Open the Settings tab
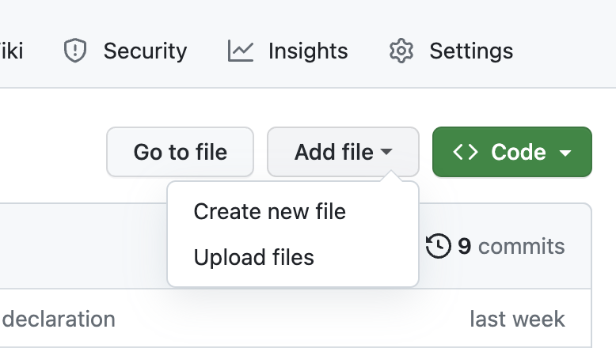This screenshot has width=616, height=348. (x=451, y=51)
